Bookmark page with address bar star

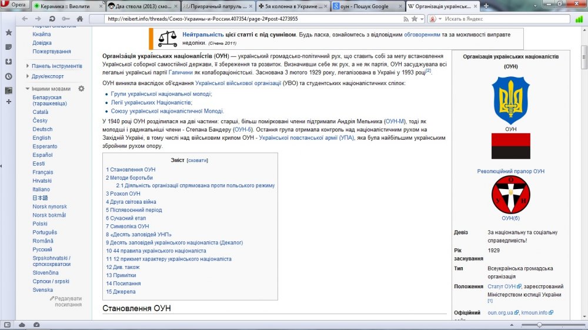(x=415, y=19)
